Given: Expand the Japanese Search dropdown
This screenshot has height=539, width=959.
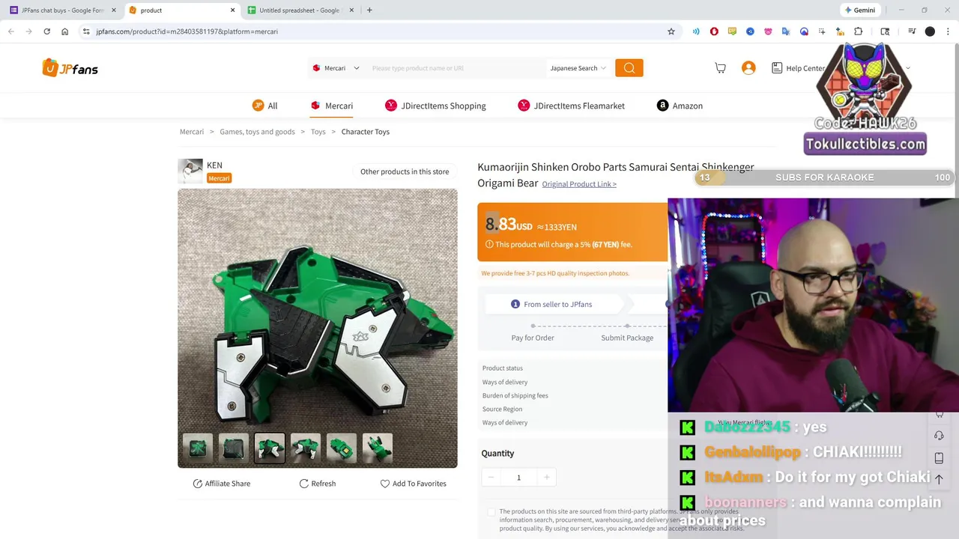Looking at the screenshot, I should coord(578,68).
